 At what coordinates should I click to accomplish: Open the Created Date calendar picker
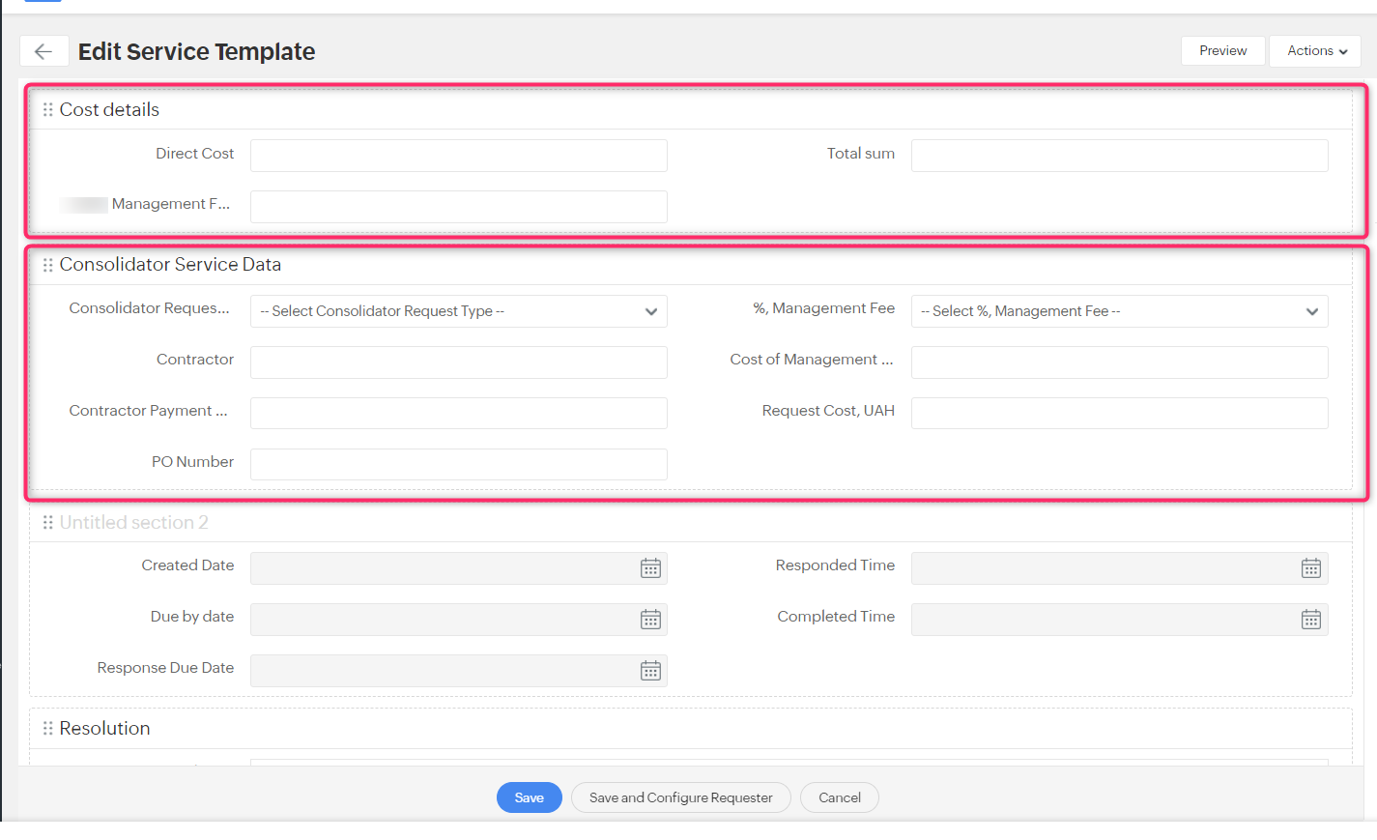[x=650, y=568]
